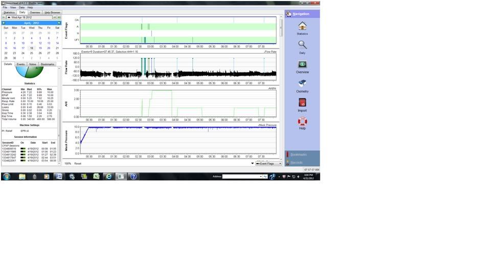491x276 pixels.
Task: Open the taskbar Address dropdown arrow
Action: [261, 177]
